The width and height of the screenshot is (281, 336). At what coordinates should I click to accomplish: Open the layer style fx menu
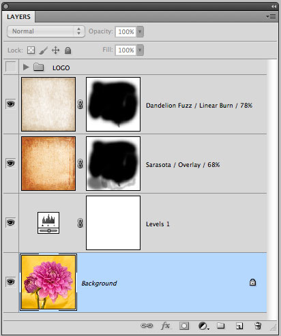165,326
